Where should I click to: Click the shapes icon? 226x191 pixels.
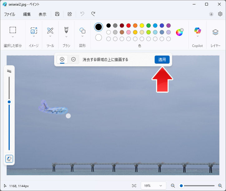82,30
